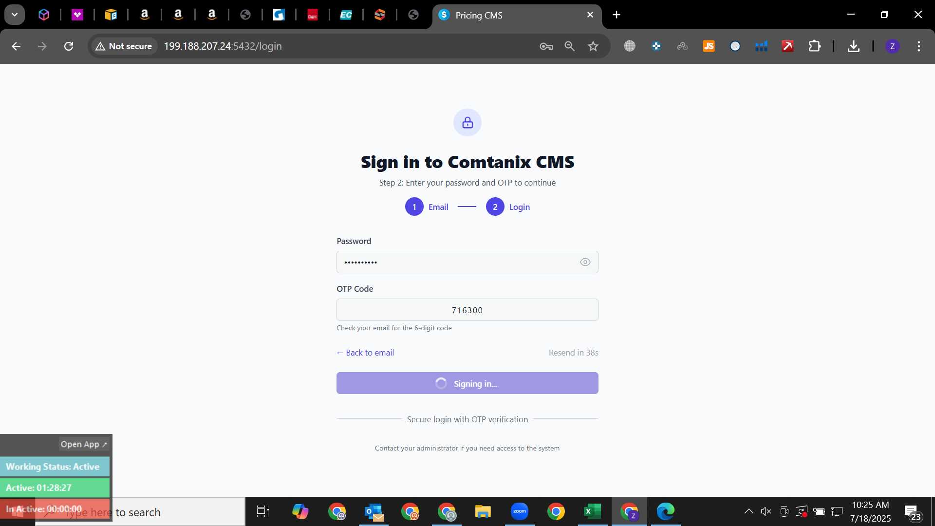Screen dimensions: 935x526
Task: Click the password manager key icon
Action: tap(546, 46)
